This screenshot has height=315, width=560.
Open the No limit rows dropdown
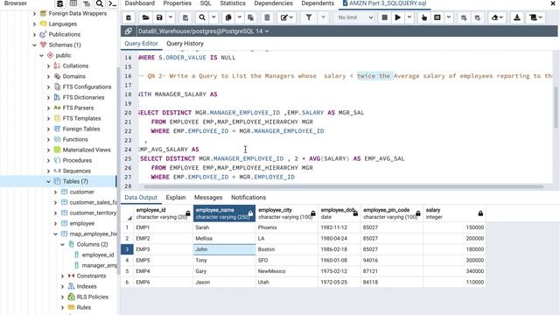coord(355,17)
